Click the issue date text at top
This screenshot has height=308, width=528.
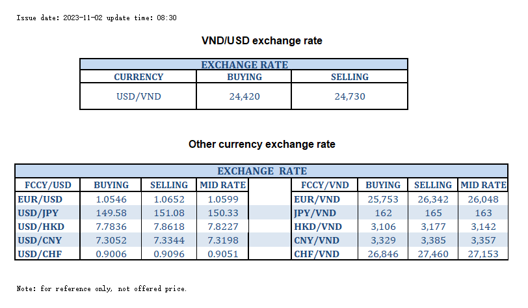(x=96, y=17)
